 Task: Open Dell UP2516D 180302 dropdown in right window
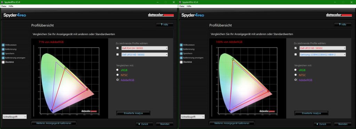pos(323,48)
